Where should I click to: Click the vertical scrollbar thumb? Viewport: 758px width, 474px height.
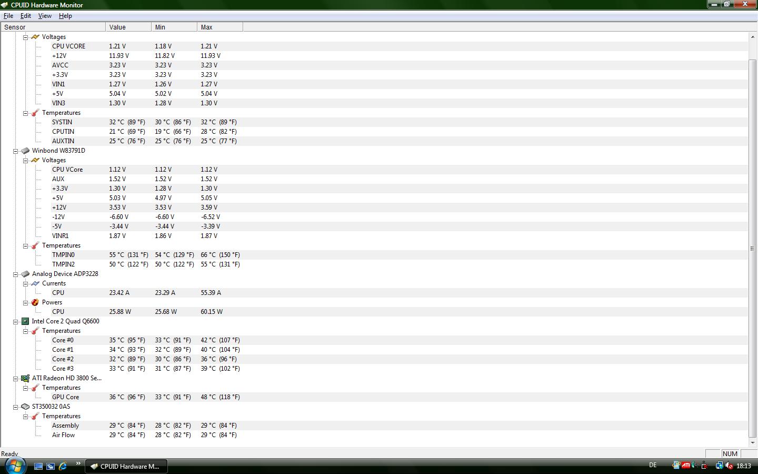[752, 248]
